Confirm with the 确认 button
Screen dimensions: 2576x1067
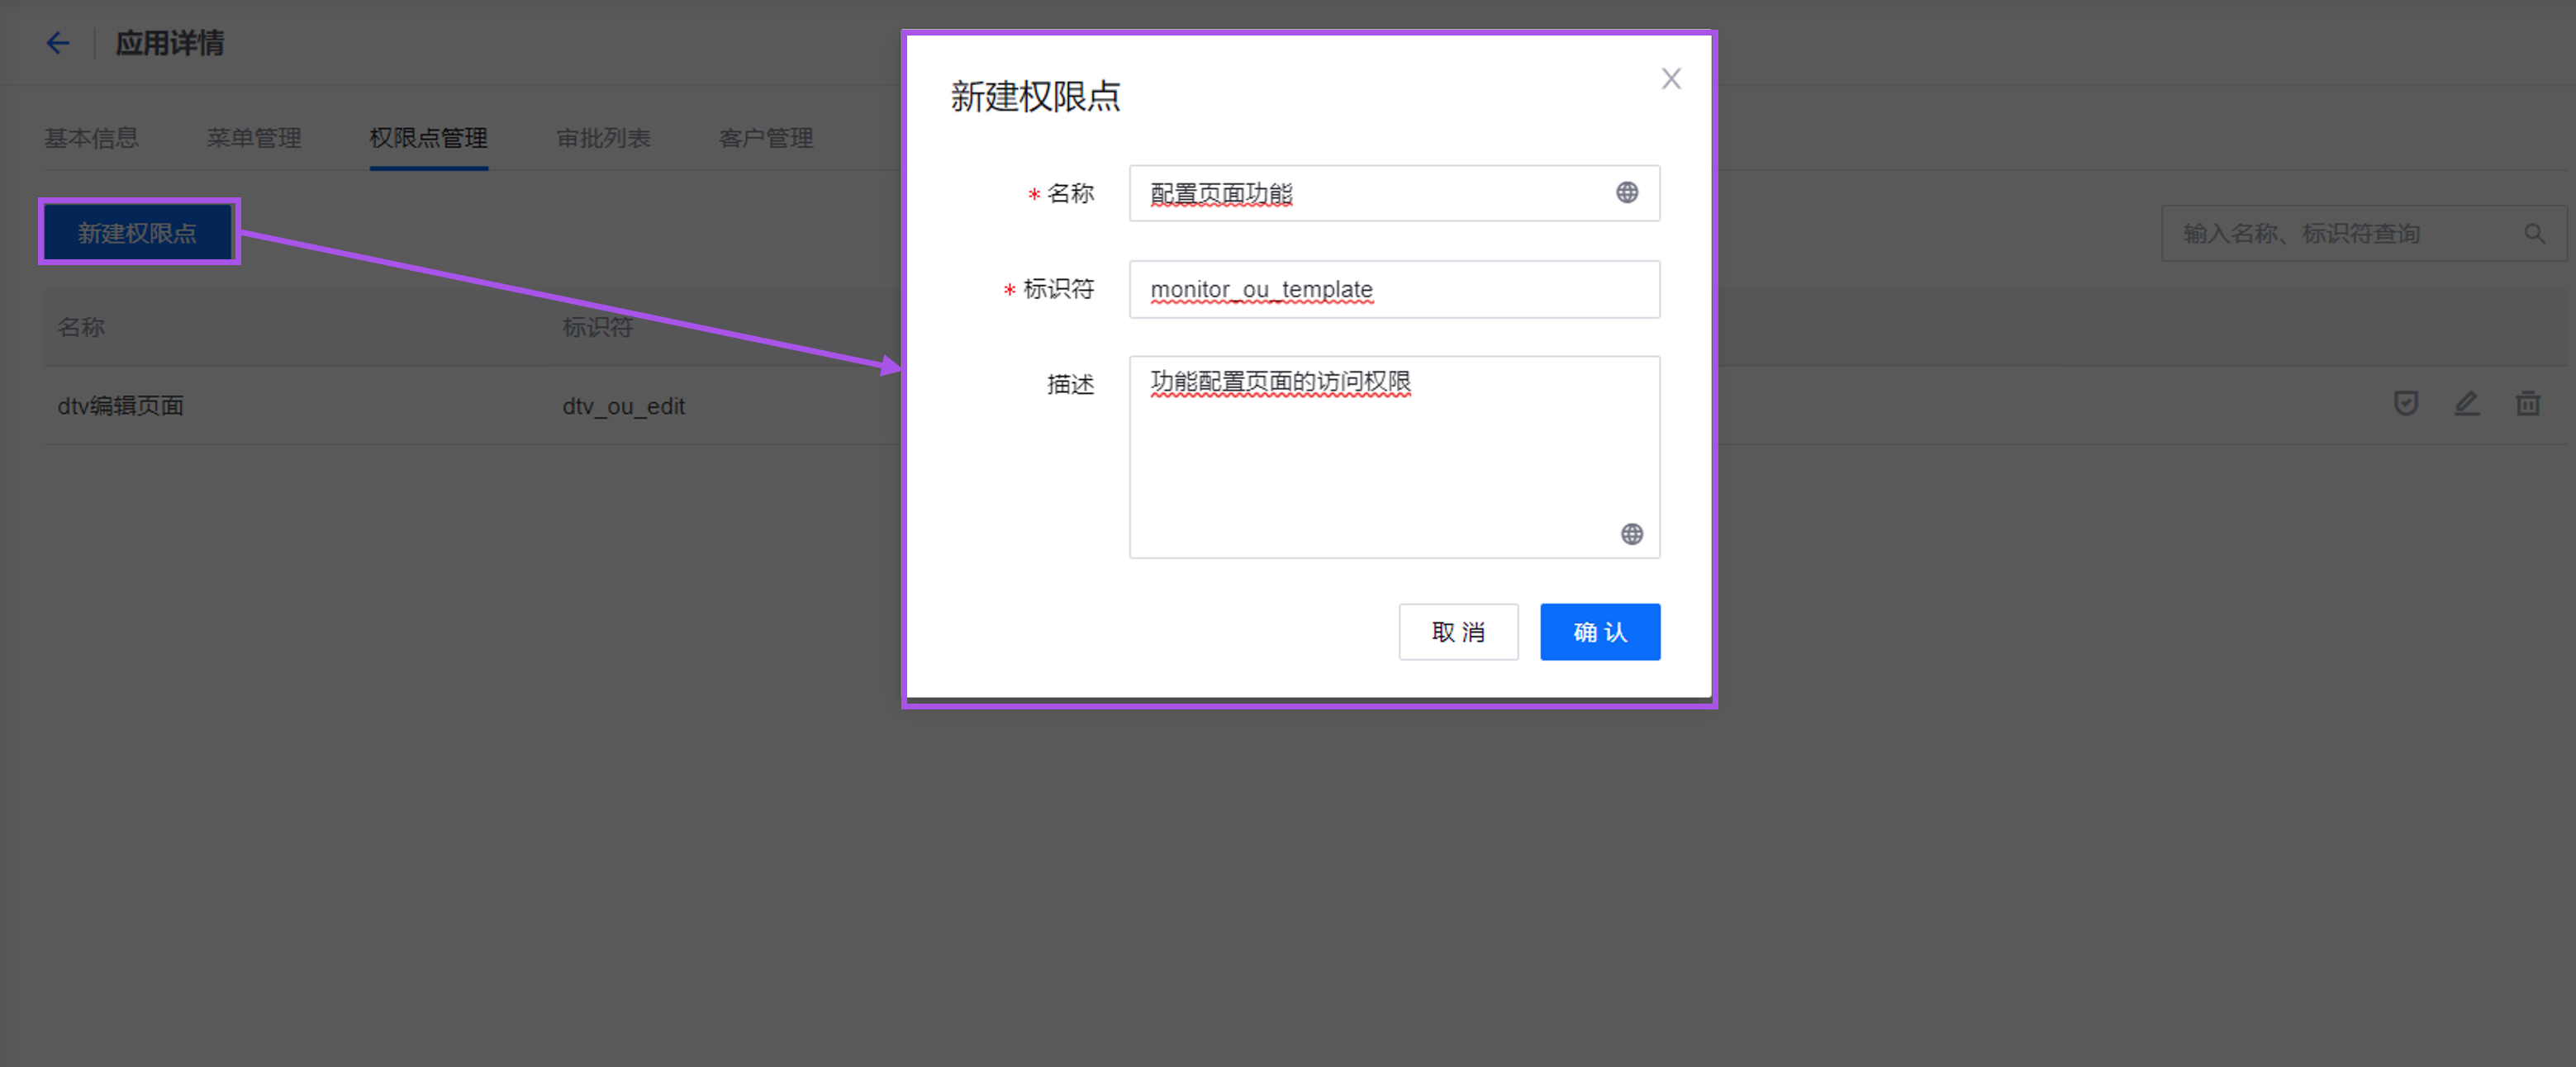[1599, 632]
